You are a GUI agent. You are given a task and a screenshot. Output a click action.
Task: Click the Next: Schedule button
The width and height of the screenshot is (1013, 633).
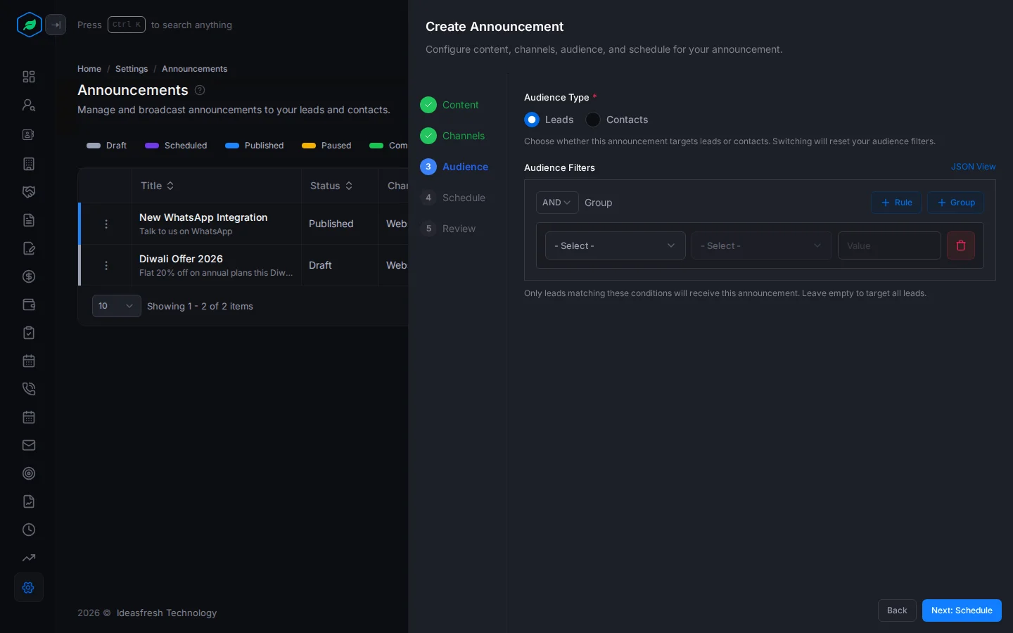coord(962,610)
